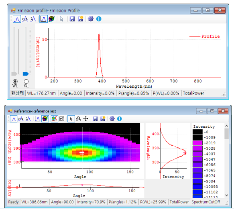
Task: Select the single-peak profile icon in Emission Profile toolbar
Action: tap(17, 19)
